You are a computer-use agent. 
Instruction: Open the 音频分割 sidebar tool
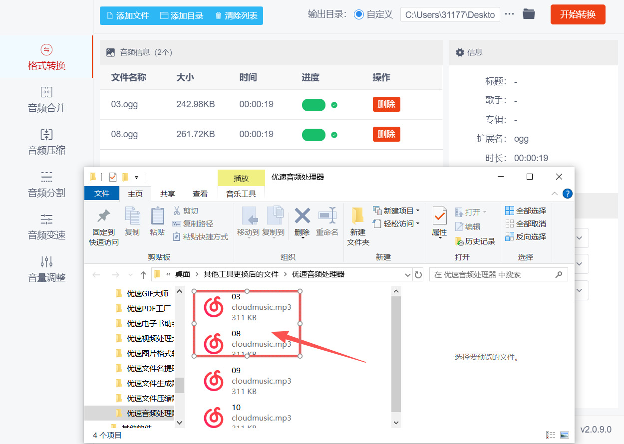(46, 185)
